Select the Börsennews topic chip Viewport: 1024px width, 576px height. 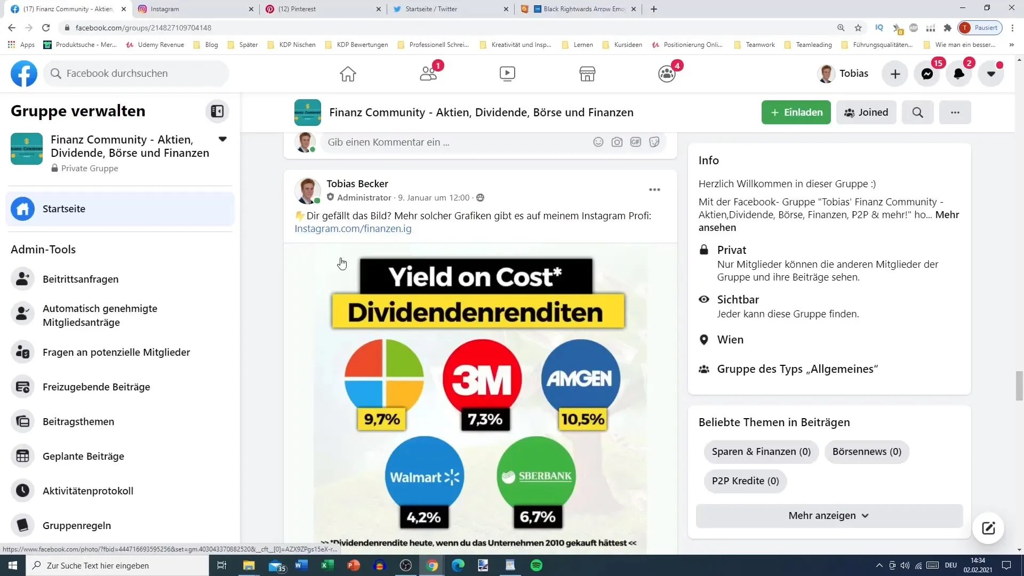[867, 452]
